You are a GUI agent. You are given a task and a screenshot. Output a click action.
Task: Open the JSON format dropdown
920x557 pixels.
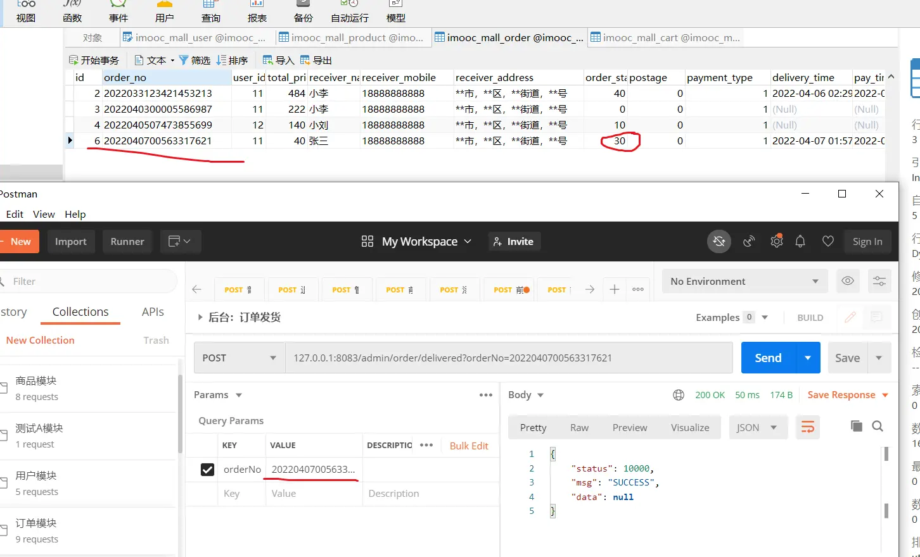pos(757,427)
